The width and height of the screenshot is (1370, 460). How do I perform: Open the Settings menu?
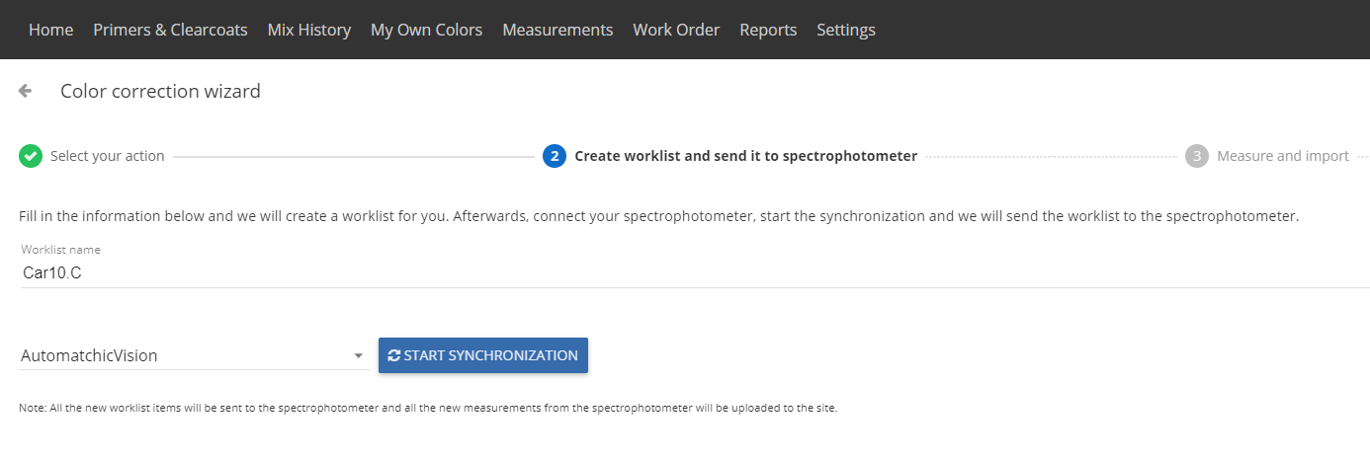click(846, 30)
